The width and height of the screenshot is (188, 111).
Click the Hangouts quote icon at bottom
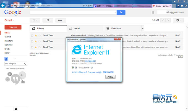[16, 109]
